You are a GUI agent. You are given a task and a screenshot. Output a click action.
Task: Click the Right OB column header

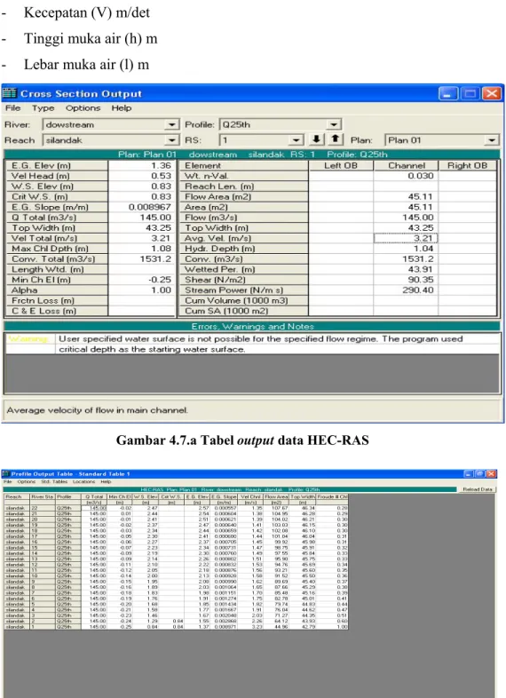467,165
